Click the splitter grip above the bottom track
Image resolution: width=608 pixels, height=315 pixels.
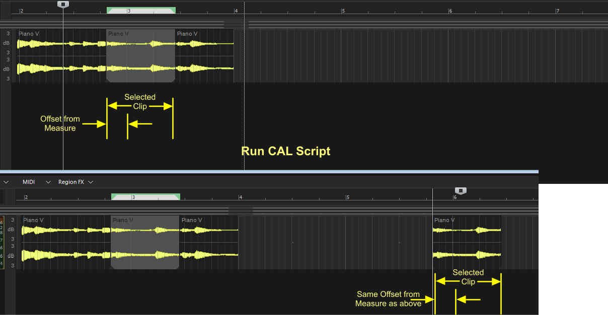point(240,211)
